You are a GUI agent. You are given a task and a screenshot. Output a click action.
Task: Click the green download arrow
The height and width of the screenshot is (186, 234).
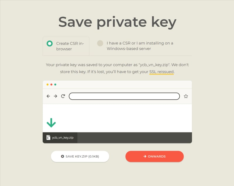[x=51, y=123]
